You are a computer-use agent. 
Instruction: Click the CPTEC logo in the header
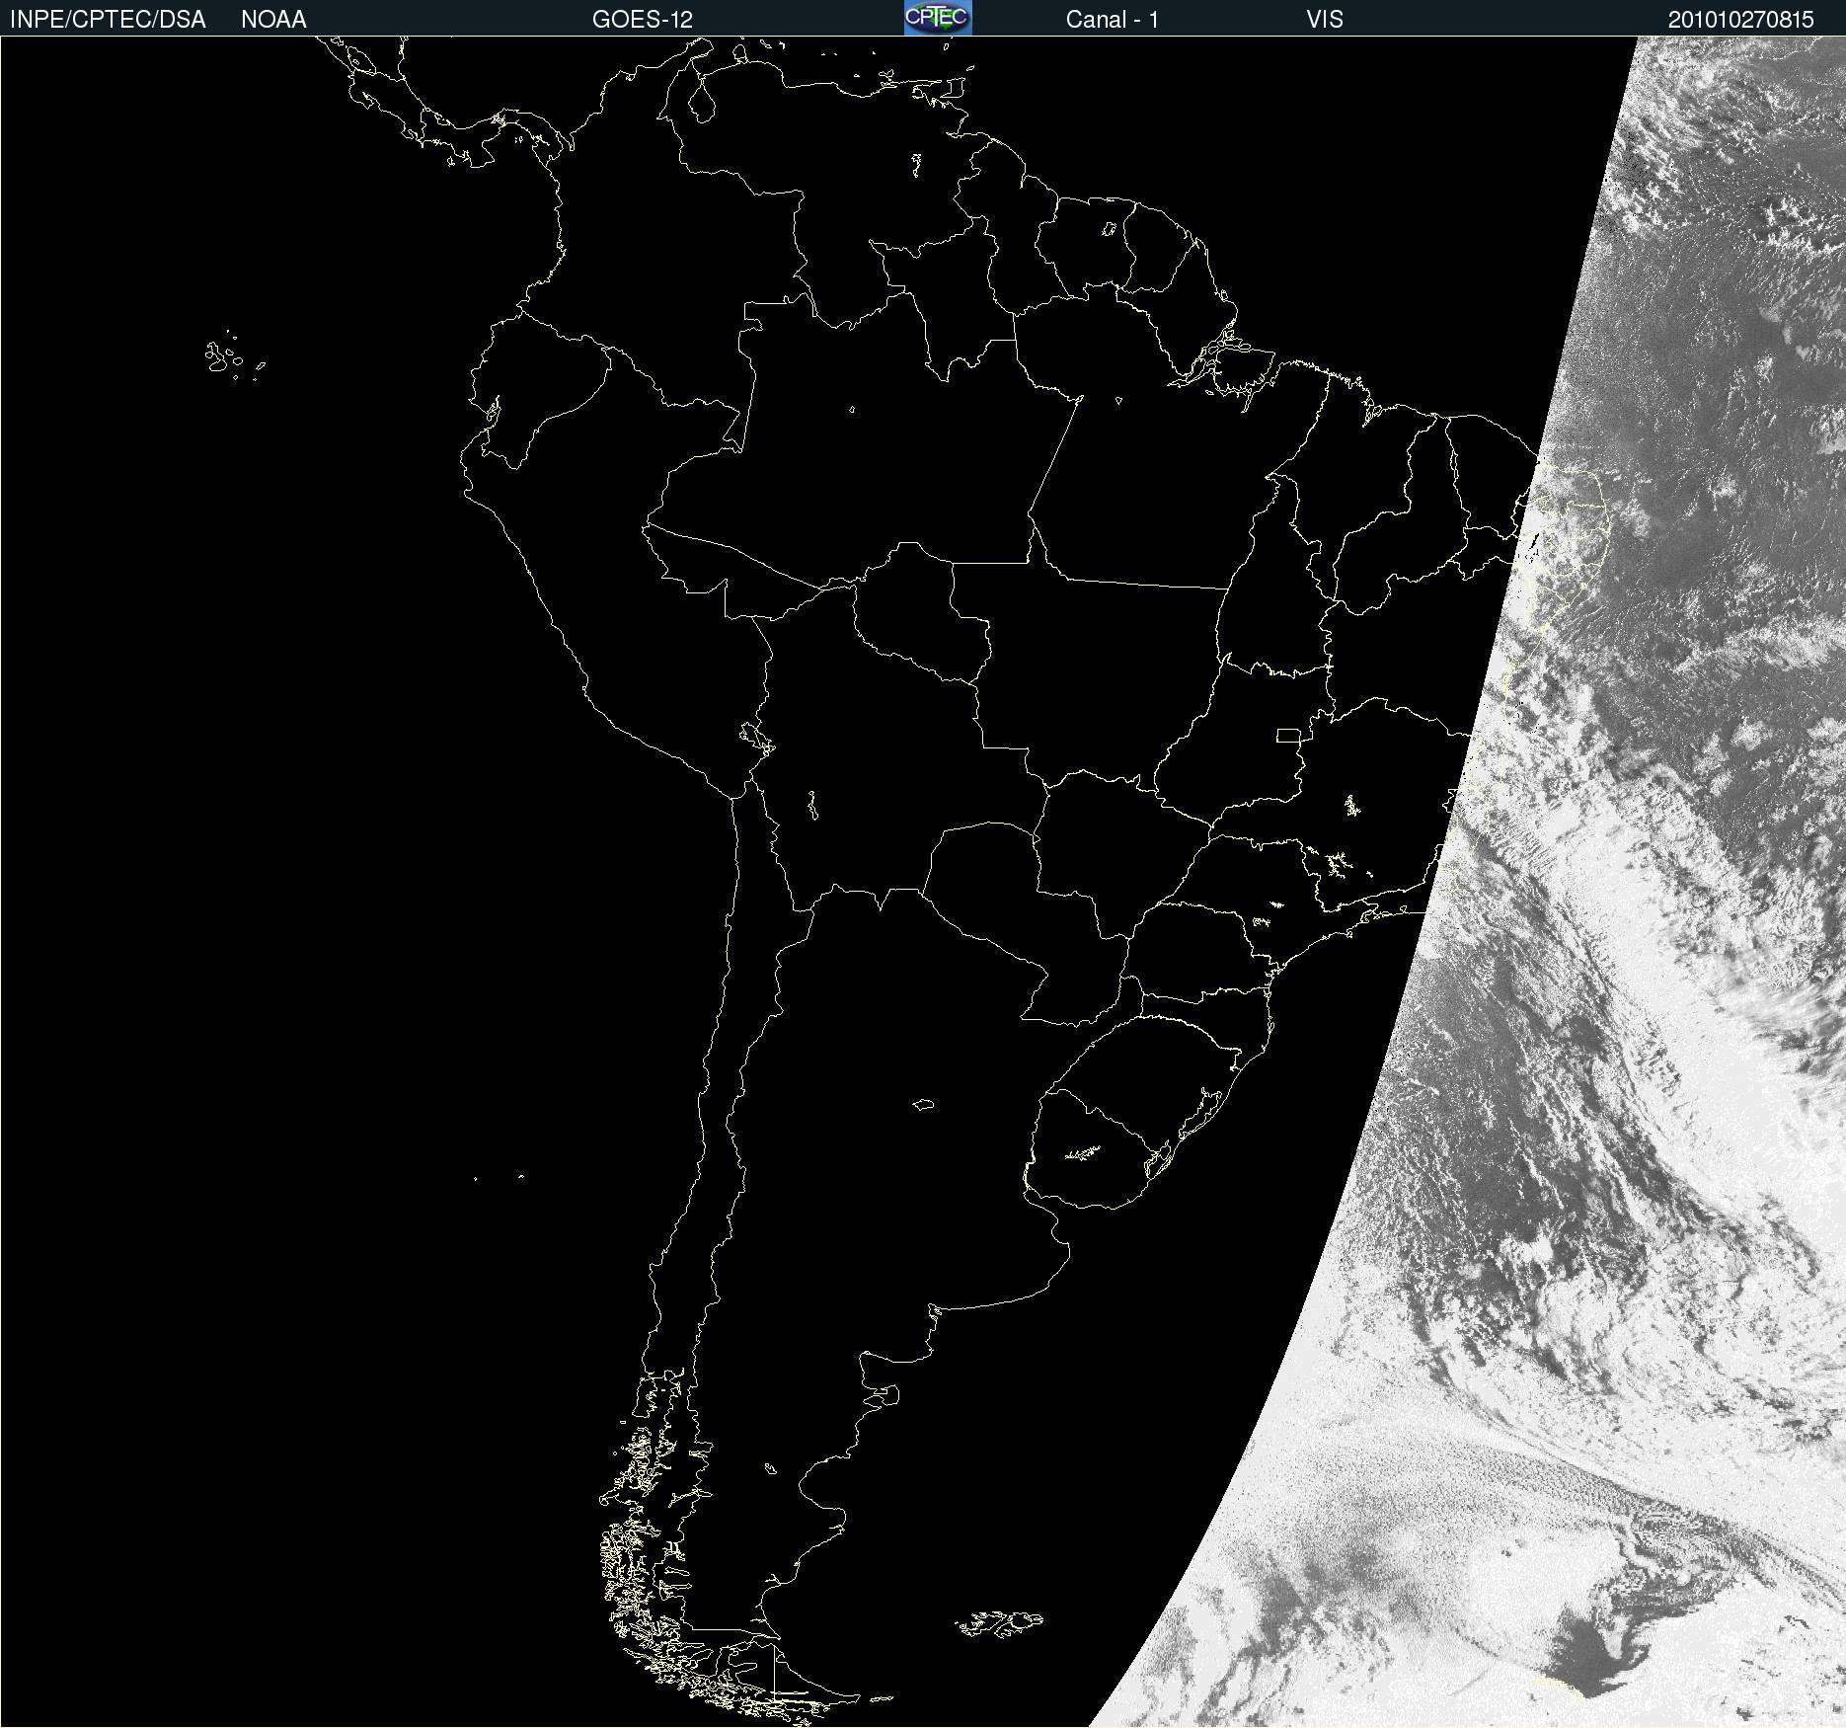click(938, 18)
